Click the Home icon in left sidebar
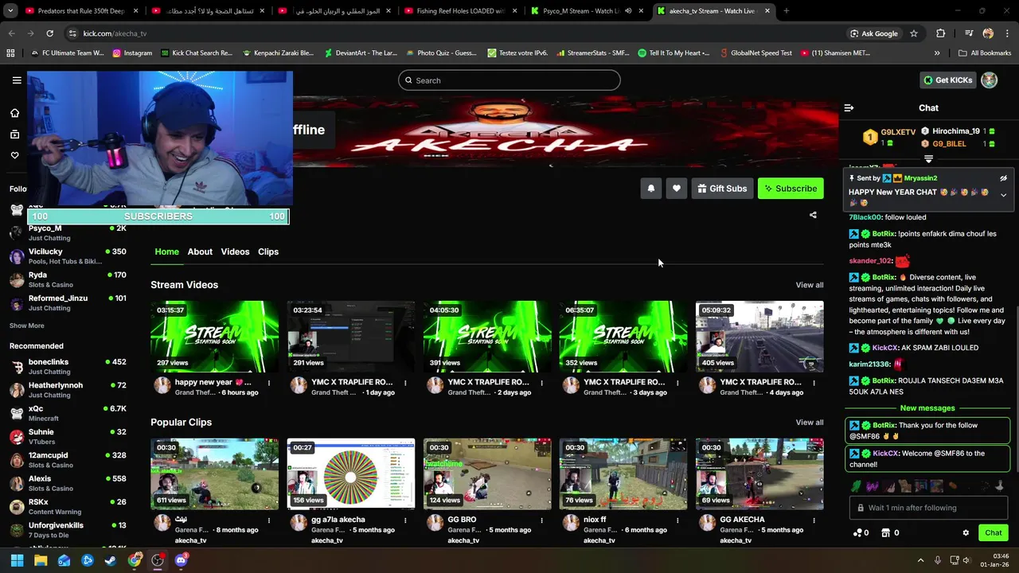Viewport: 1019px width, 573px height. tap(14, 113)
